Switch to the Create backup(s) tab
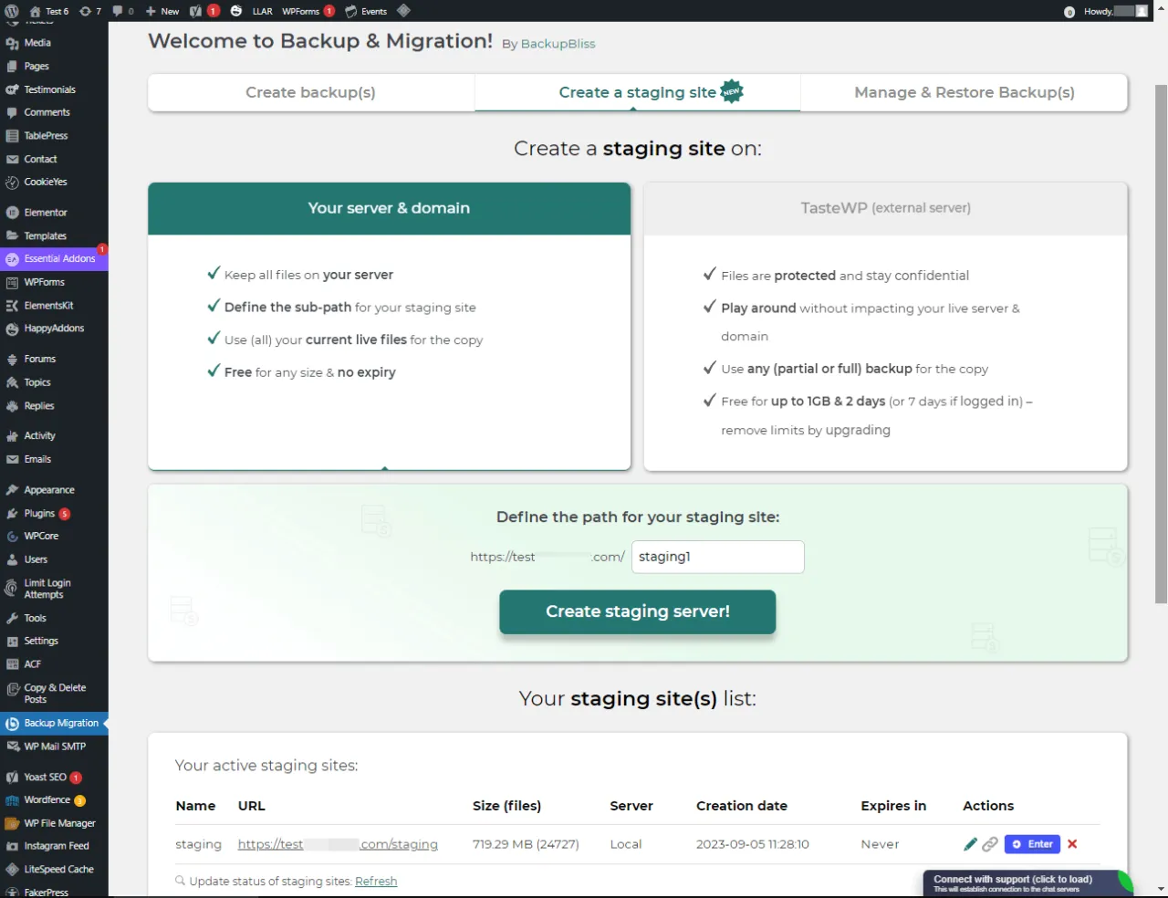1168x898 pixels. (310, 92)
